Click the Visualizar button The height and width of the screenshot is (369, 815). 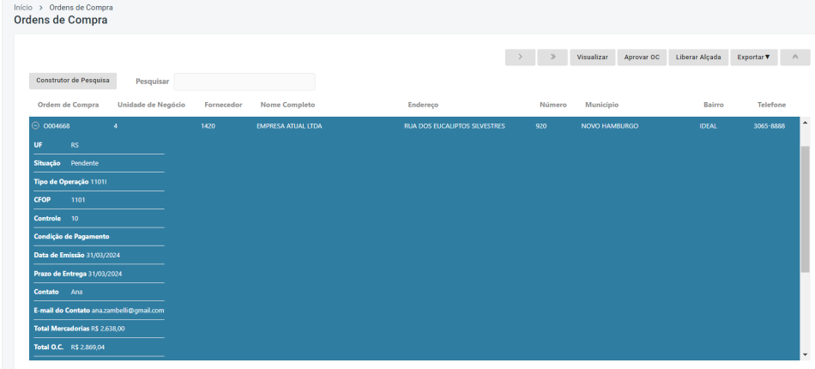click(x=593, y=57)
